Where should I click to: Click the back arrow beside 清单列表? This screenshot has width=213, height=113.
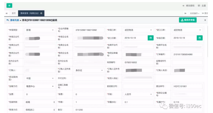[8, 20]
